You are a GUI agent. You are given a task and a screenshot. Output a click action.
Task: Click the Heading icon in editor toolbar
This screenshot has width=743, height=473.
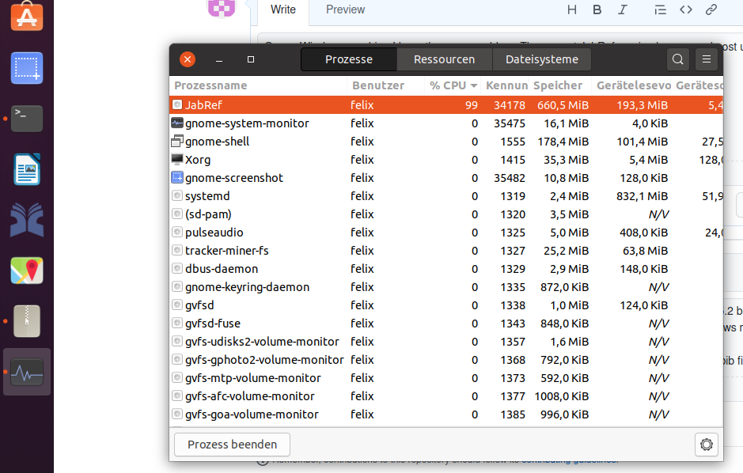click(x=572, y=9)
